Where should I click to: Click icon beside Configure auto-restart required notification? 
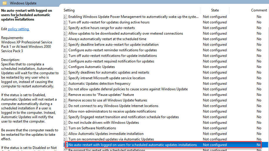(x=65, y=61)
